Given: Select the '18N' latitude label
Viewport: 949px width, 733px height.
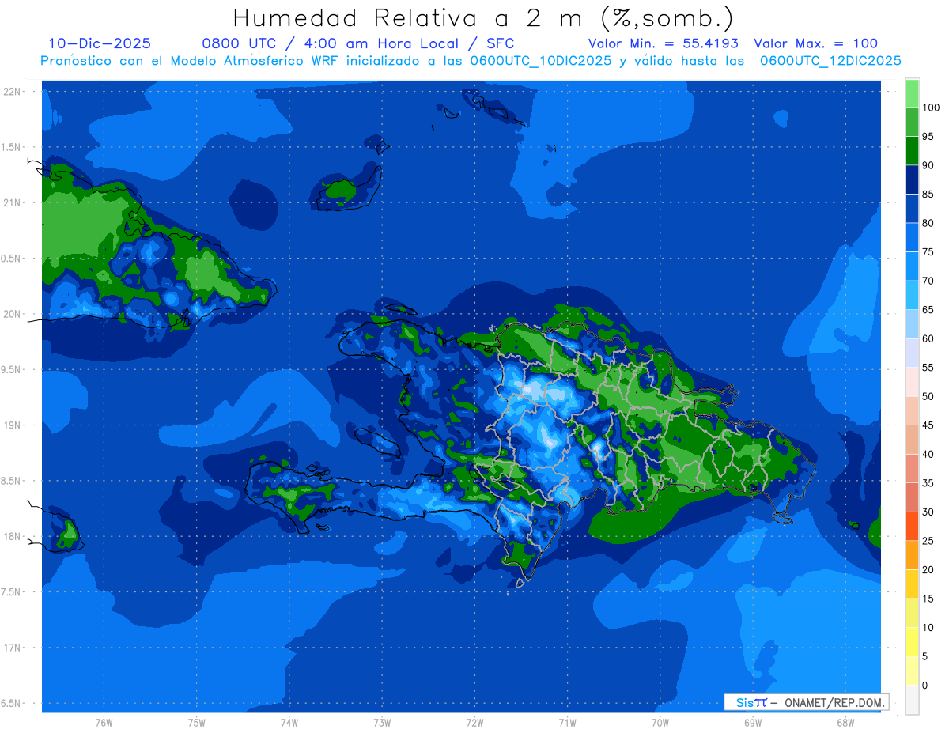Looking at the screenshot, I should coord(12,536).
